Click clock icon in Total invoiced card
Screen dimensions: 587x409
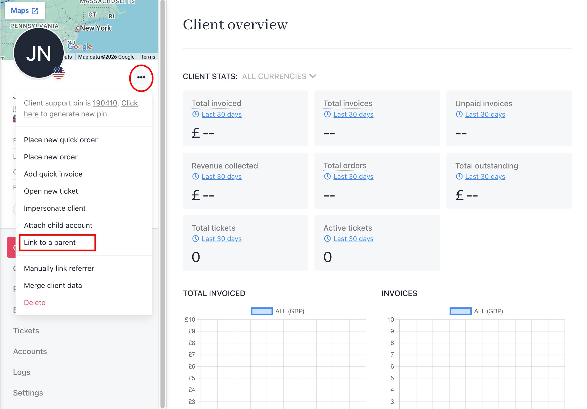(196, 114)
